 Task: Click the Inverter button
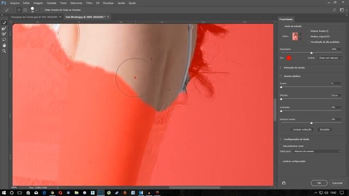click(324, 130)
